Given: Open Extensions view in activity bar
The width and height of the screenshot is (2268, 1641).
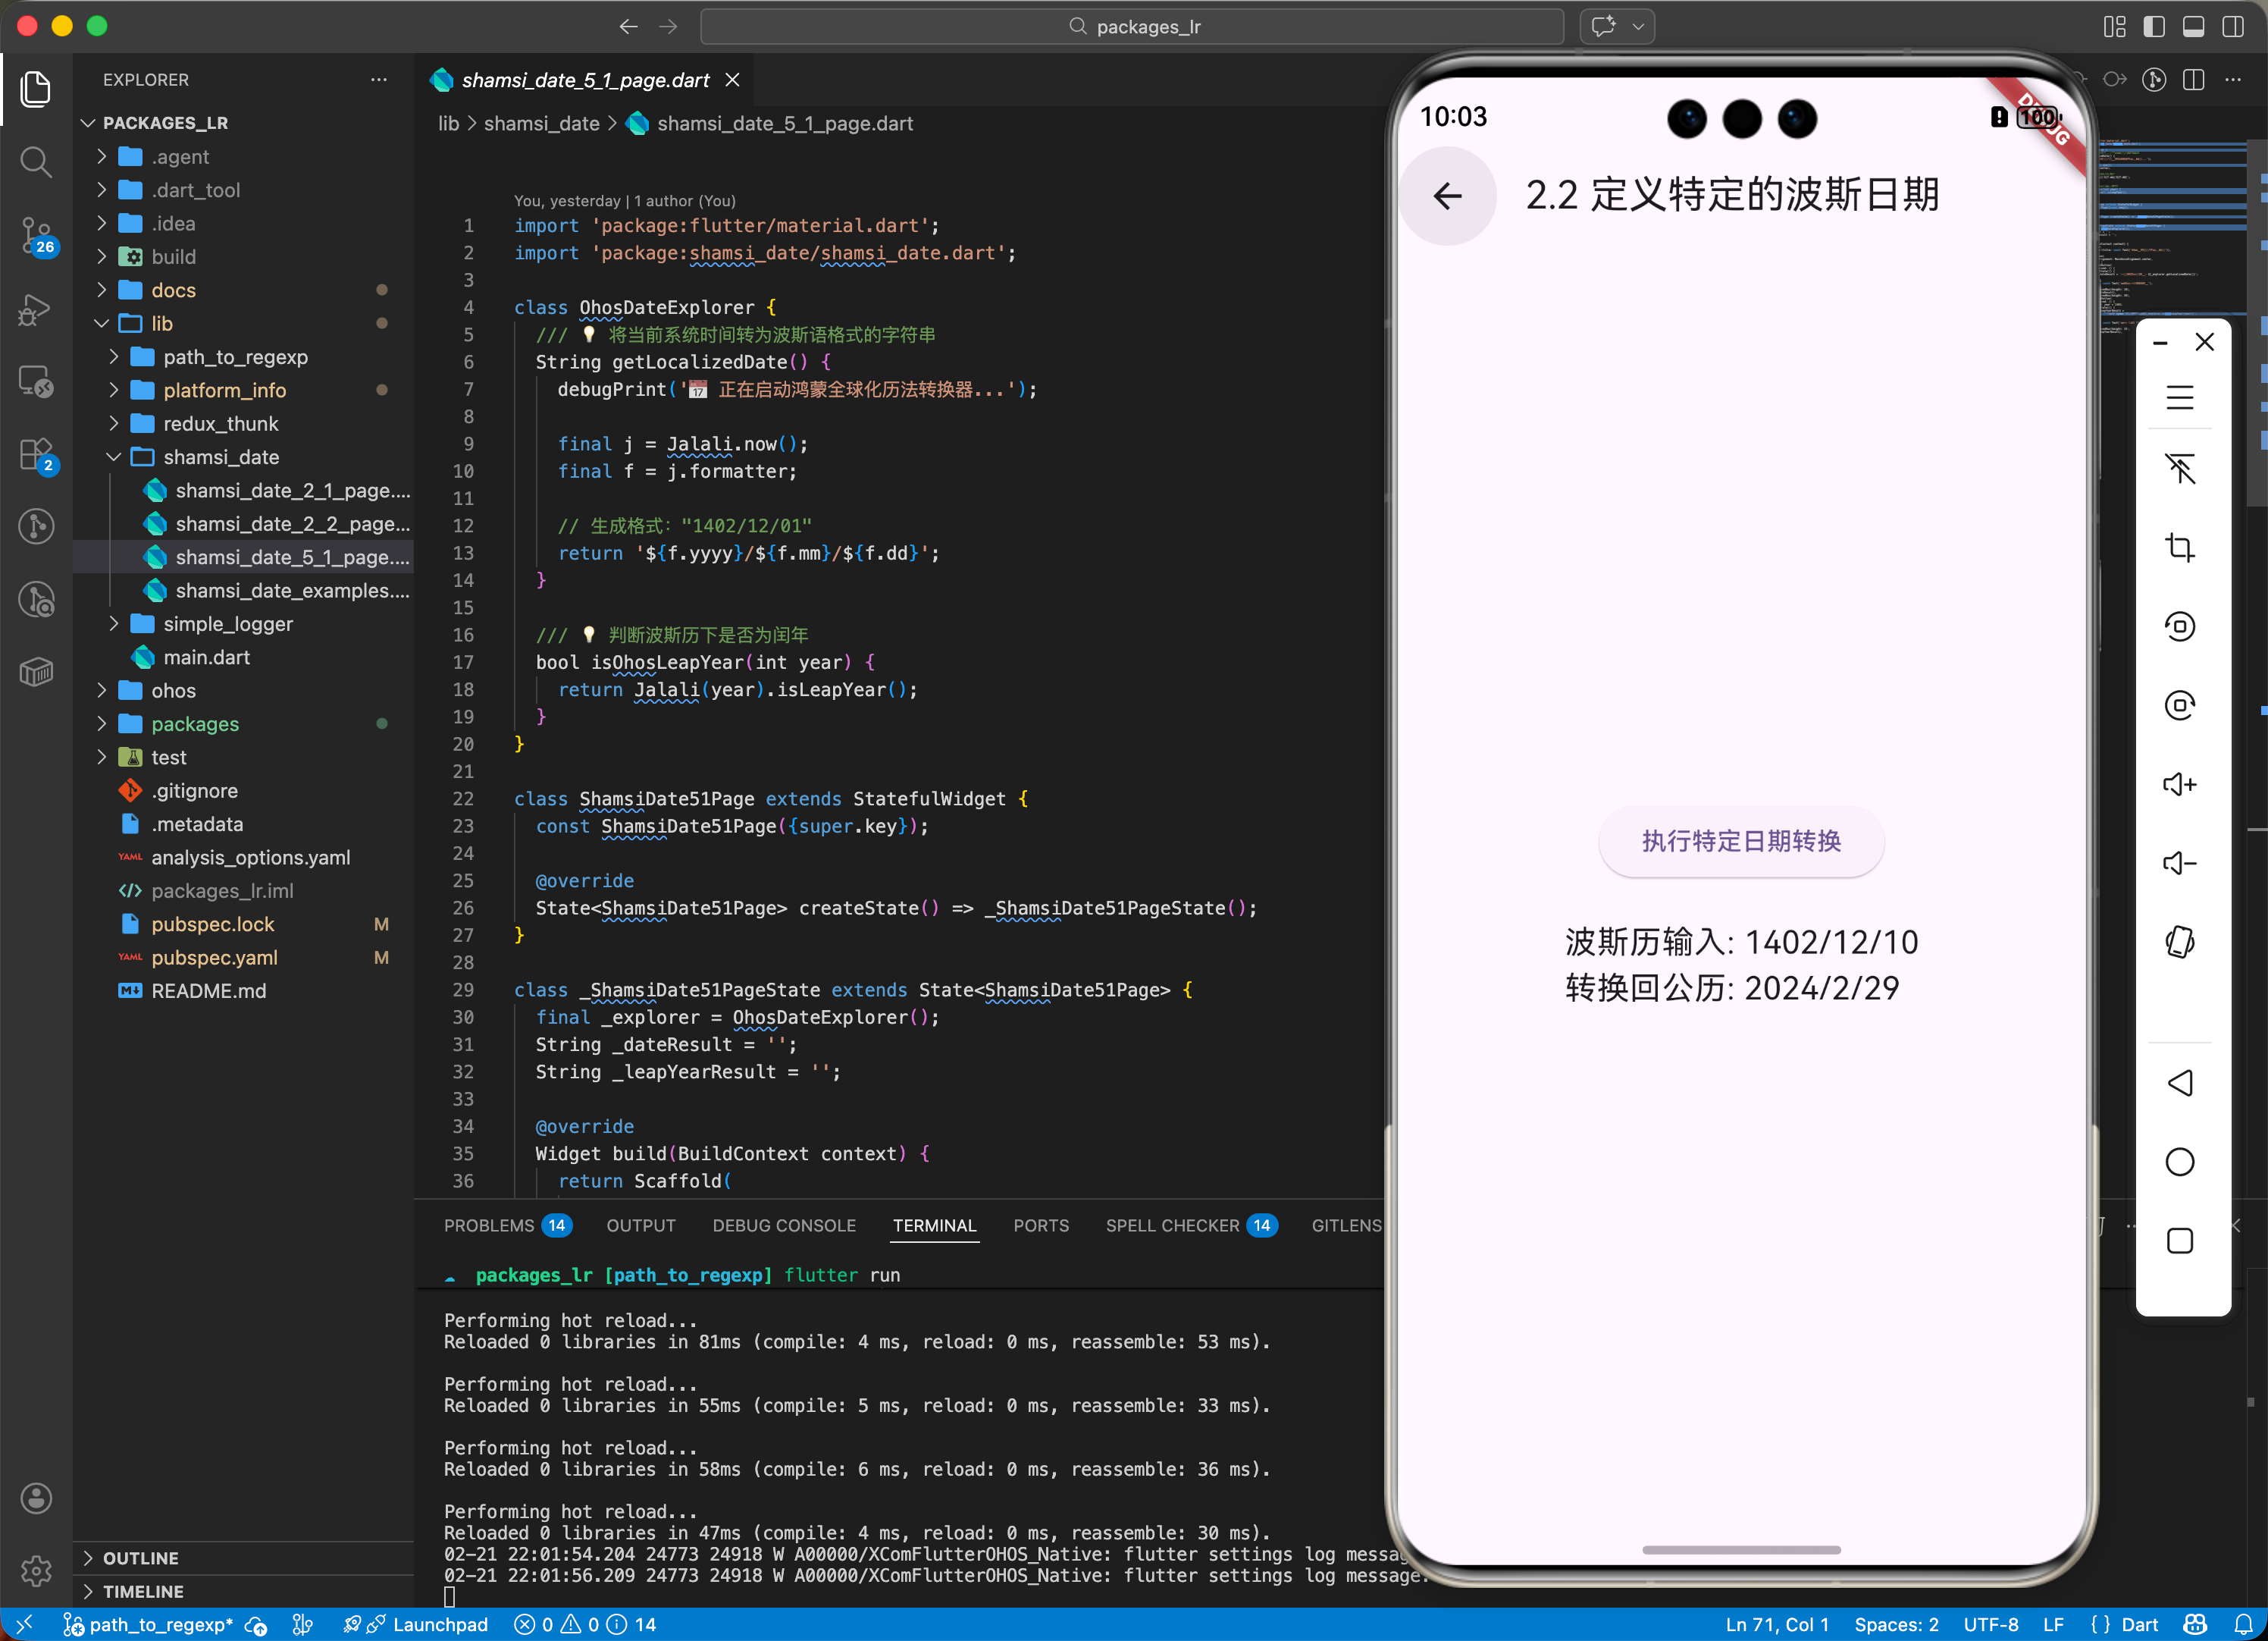Looking at the screenshot, I should click(36, 455).
